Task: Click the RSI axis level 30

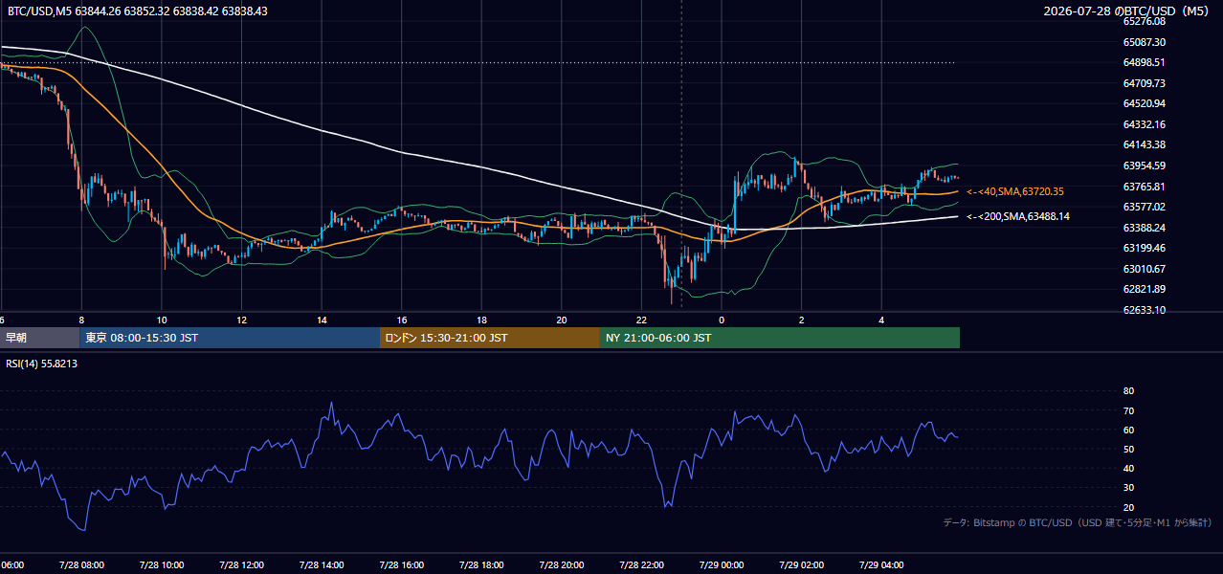Action: click(x=1128, y=488)
